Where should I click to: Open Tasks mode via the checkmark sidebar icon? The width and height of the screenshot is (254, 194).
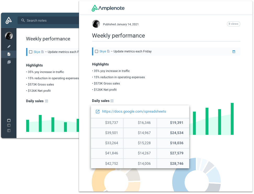pos(9,62)
